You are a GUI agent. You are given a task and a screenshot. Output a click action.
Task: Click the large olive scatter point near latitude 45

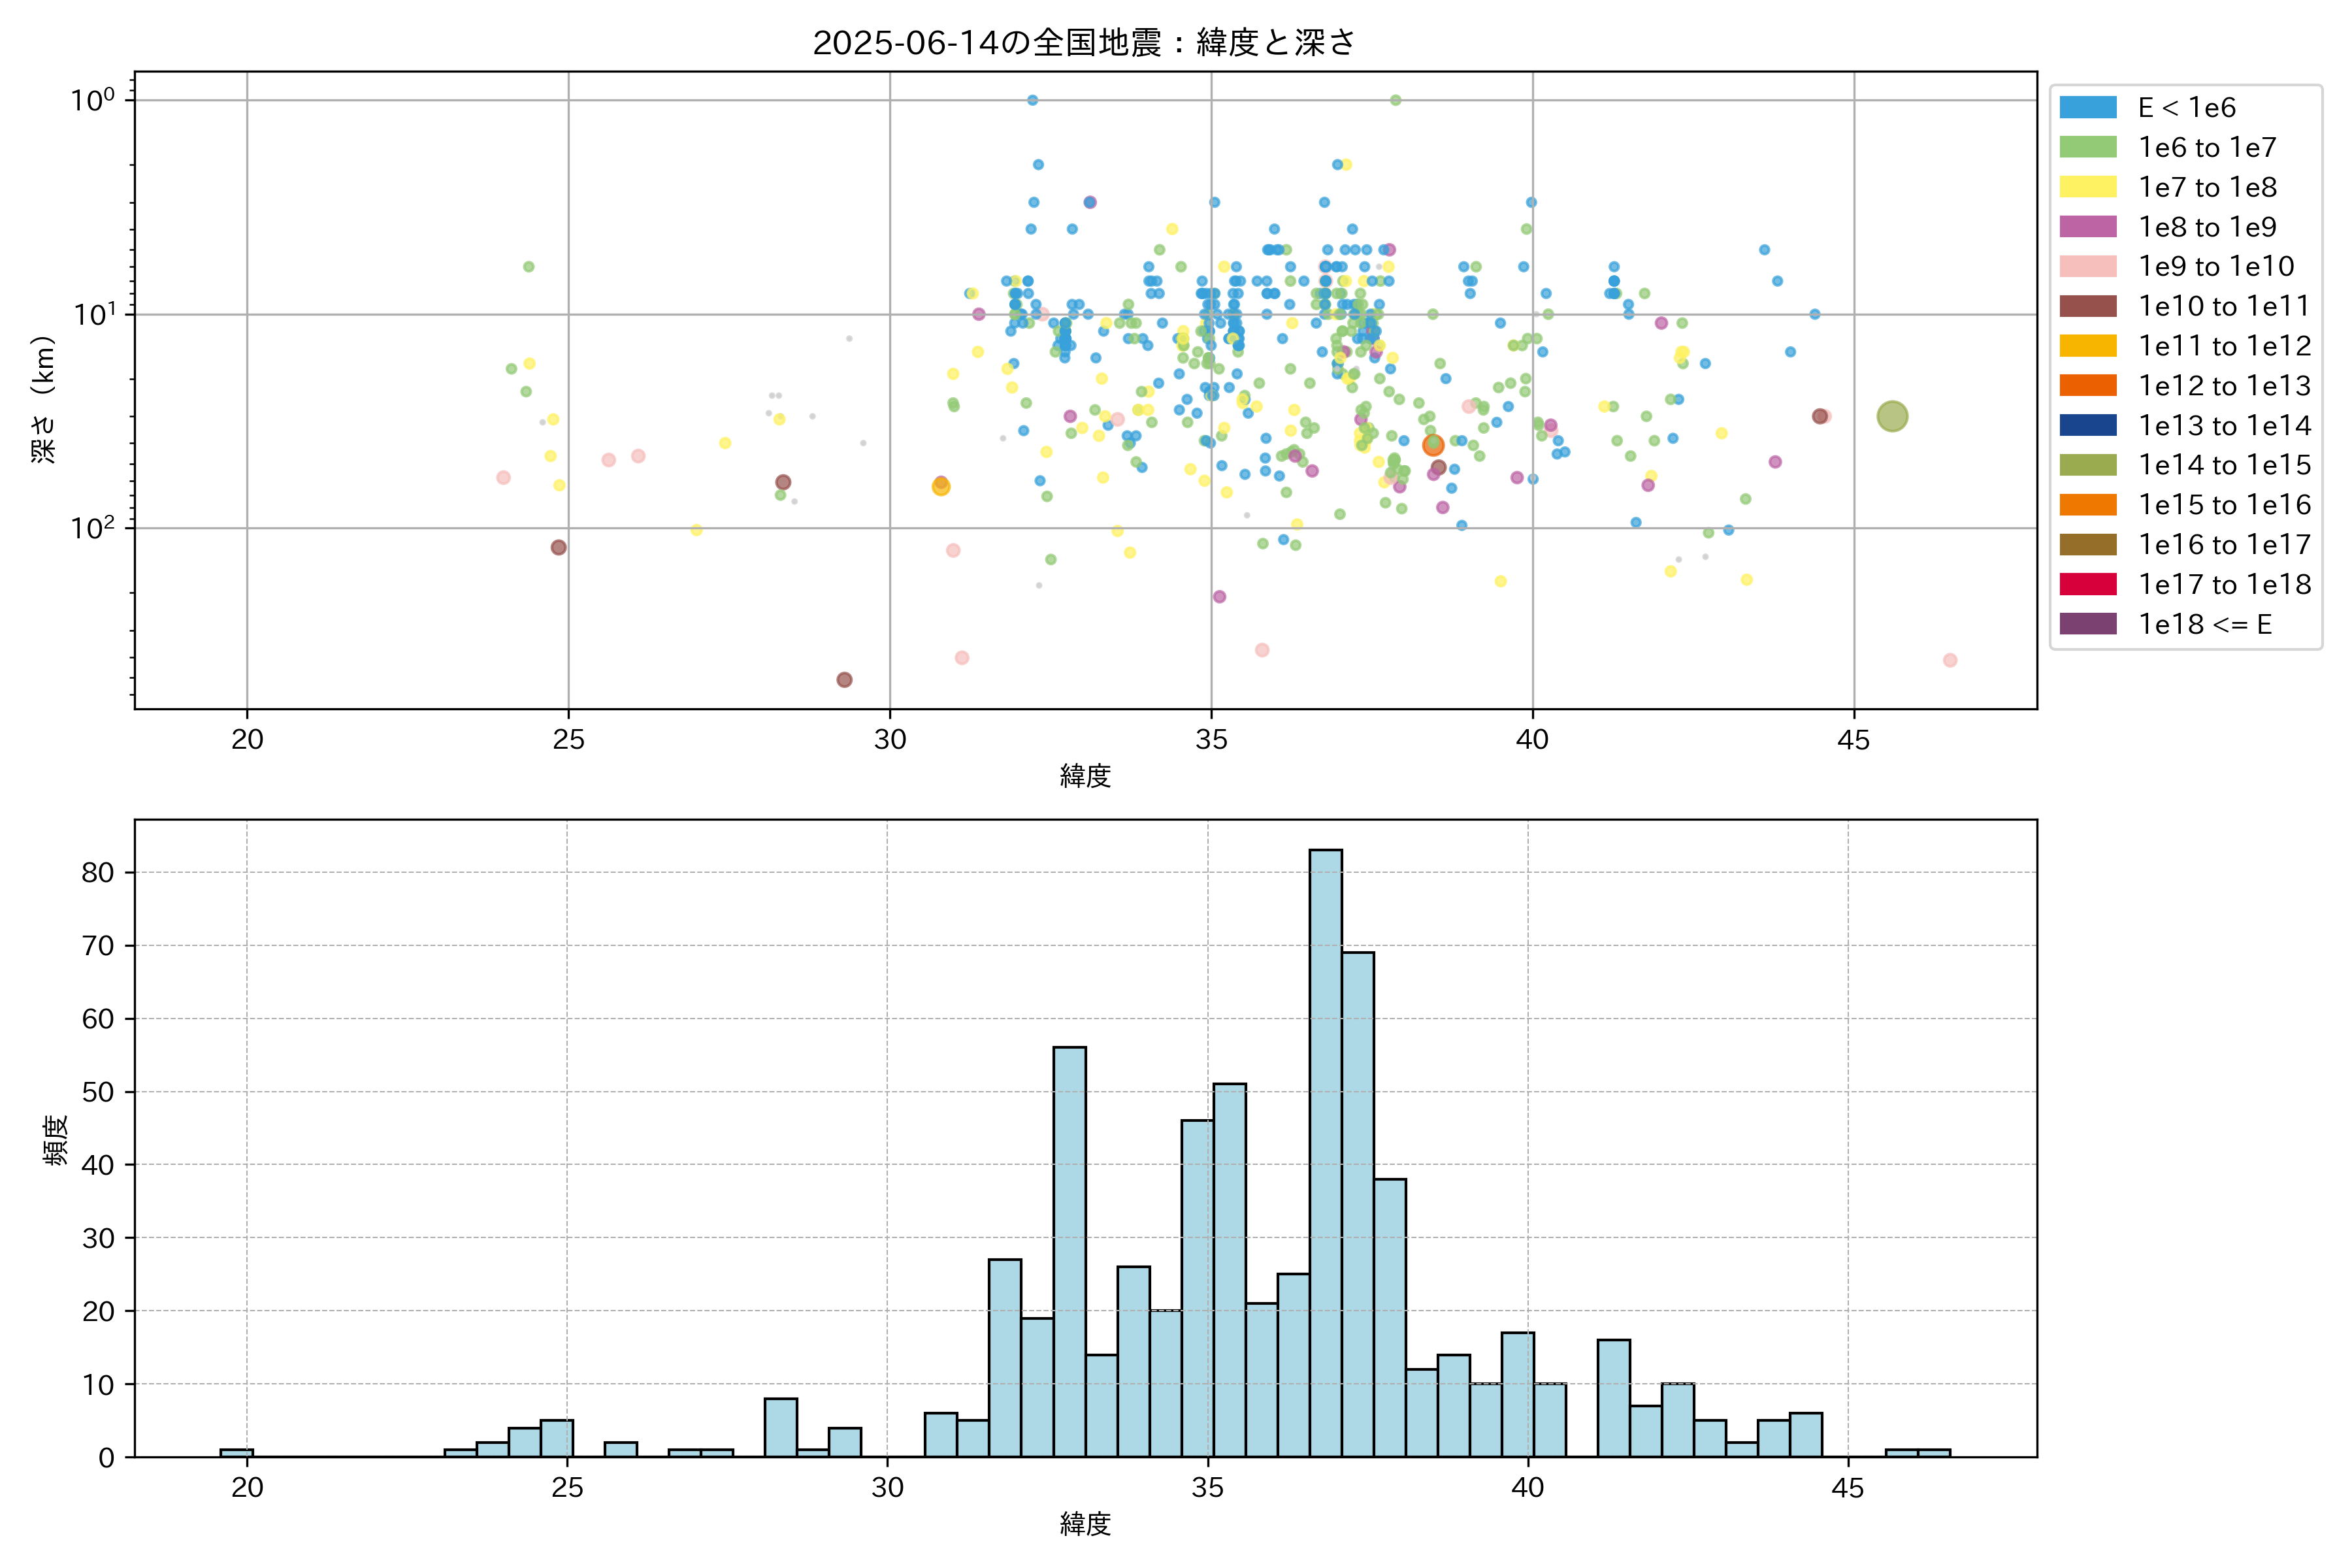coord(1892,416)
